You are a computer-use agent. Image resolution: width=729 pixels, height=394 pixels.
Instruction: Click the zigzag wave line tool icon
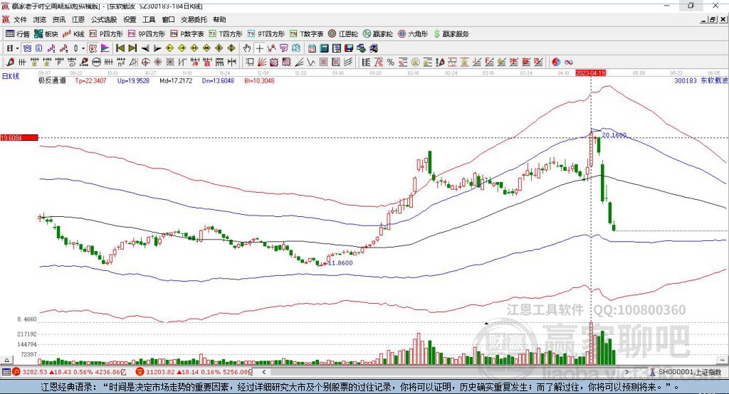[310, 63]
